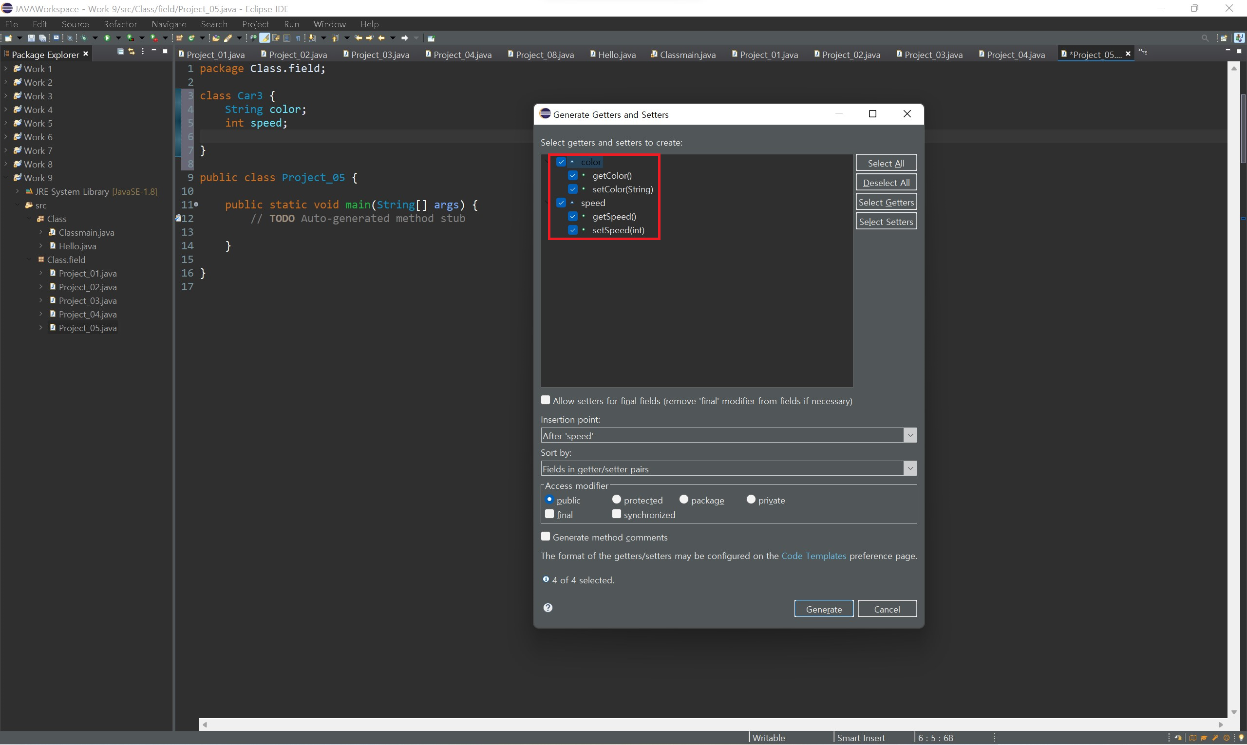The width and height of the screenshot is (1247, 745).
Task: Open the Sort by combo box
Action: pyautogui.click(x=909, y=468)
